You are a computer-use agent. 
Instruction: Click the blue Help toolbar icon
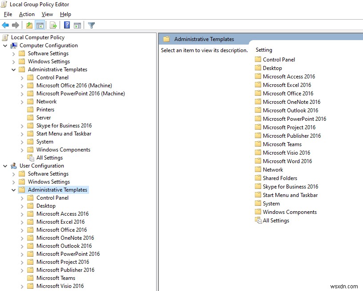[x=67, y=25]
